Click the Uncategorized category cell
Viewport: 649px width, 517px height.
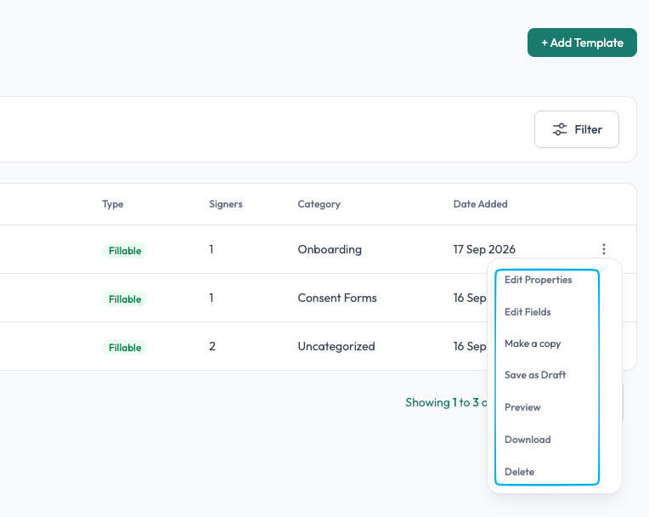pyautogui.click(x=336, y=346)
